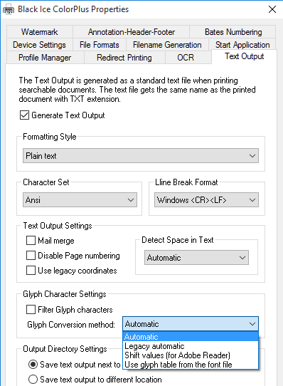This screenshot has height=386, width=283.
Task: Open the Line Break Format dropdown
Action: (x=206, y=200)
